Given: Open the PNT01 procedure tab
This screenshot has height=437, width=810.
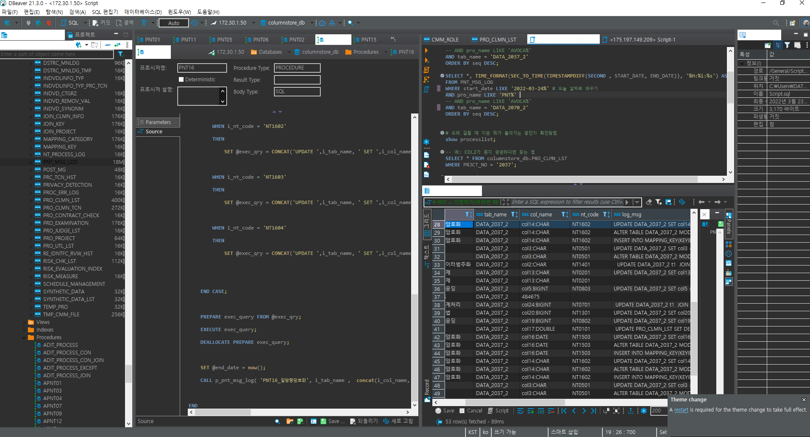Looking at the screenshot, I should click(149, 40).
